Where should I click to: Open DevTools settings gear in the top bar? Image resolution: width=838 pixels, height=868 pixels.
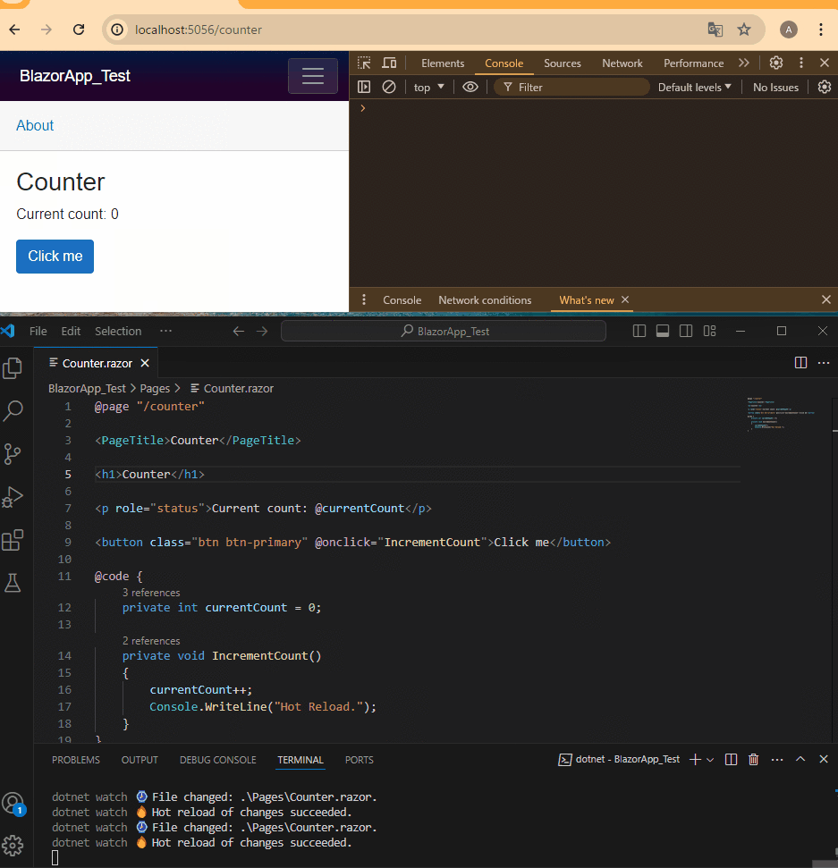pyautogui.click(x=776, y=63)
